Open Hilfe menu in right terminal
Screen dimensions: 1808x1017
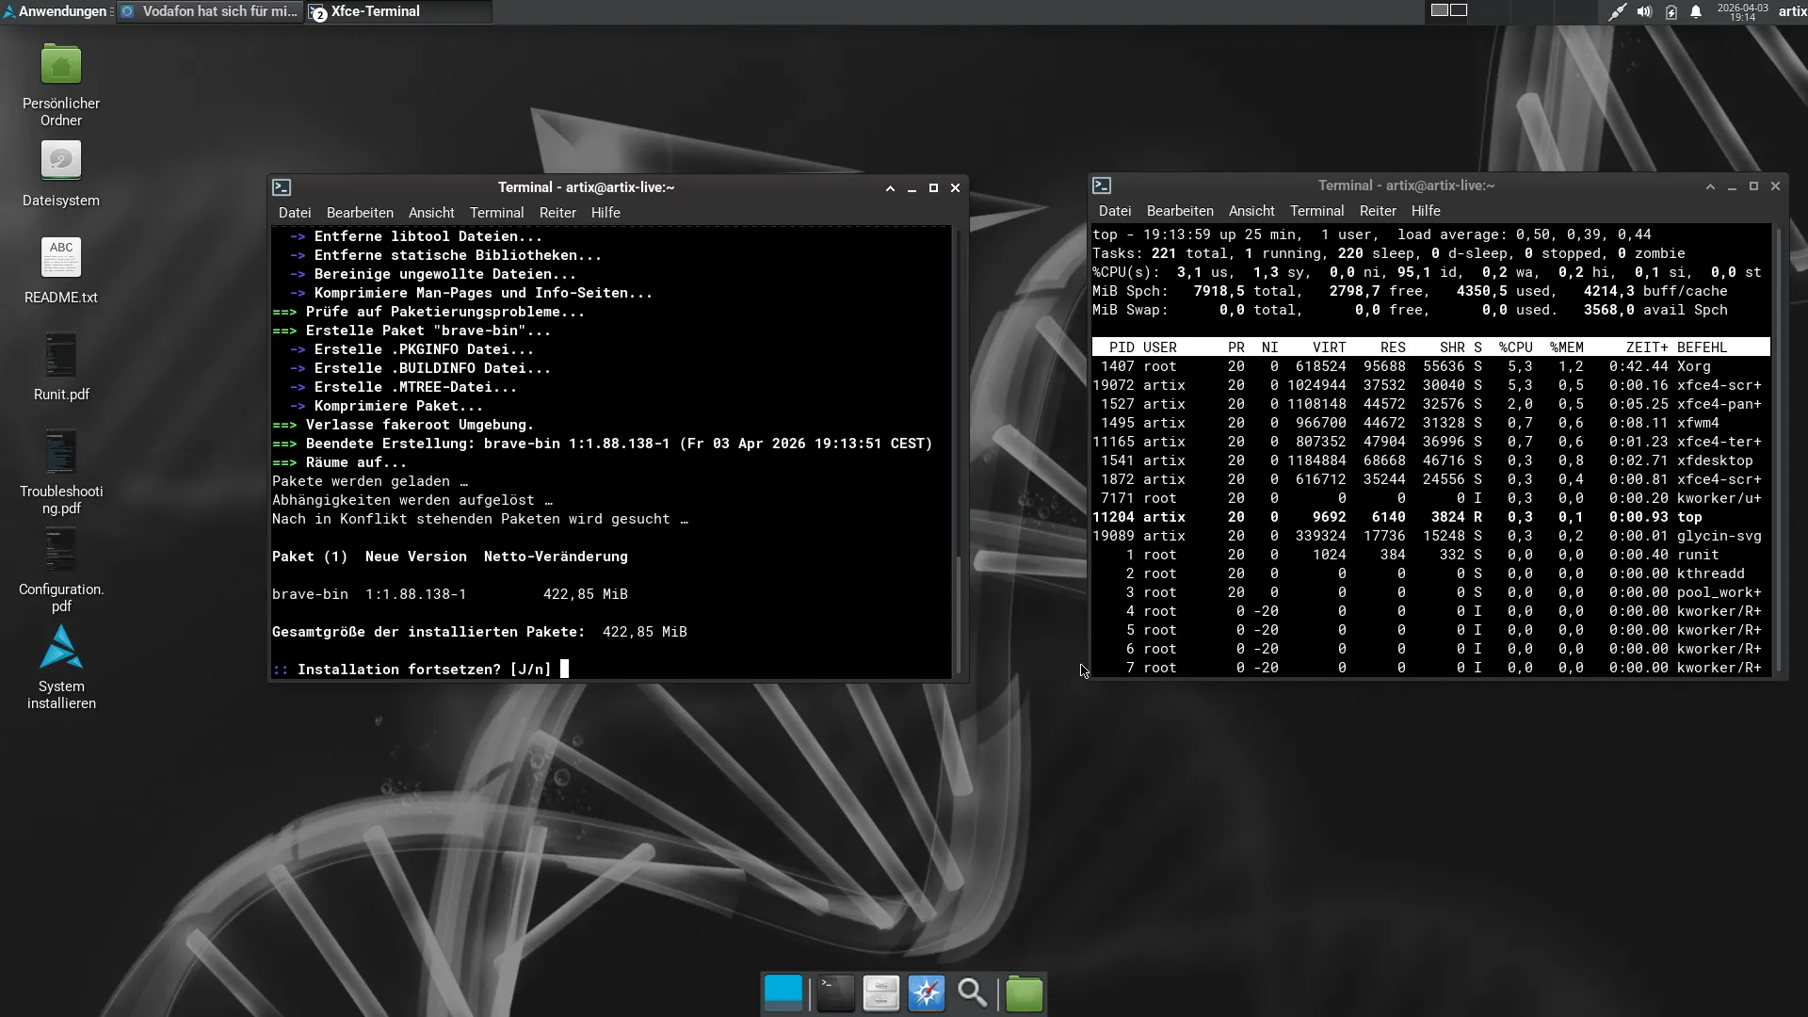1426,211
